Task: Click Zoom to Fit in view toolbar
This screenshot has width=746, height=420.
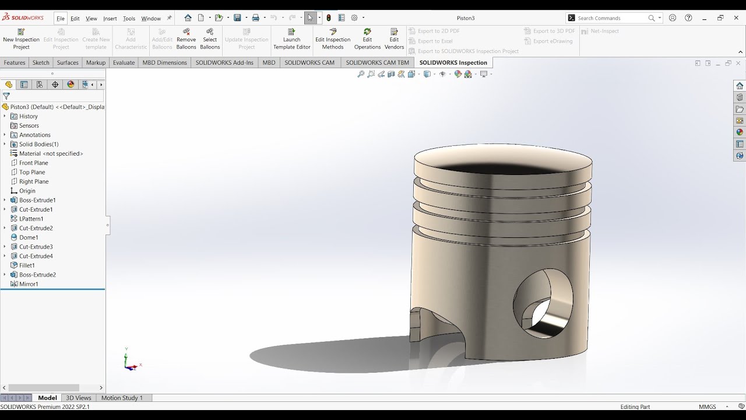Action: click(361, 74)
